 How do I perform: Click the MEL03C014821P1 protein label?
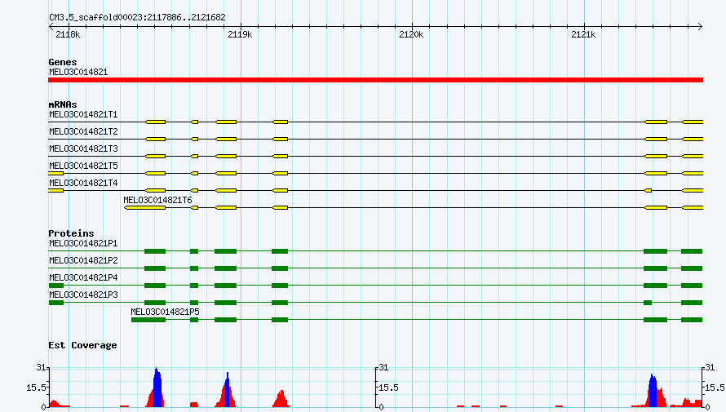coord(83,243)
